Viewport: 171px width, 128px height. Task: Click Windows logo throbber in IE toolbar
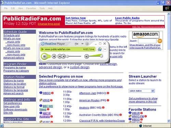click(167, 8)
